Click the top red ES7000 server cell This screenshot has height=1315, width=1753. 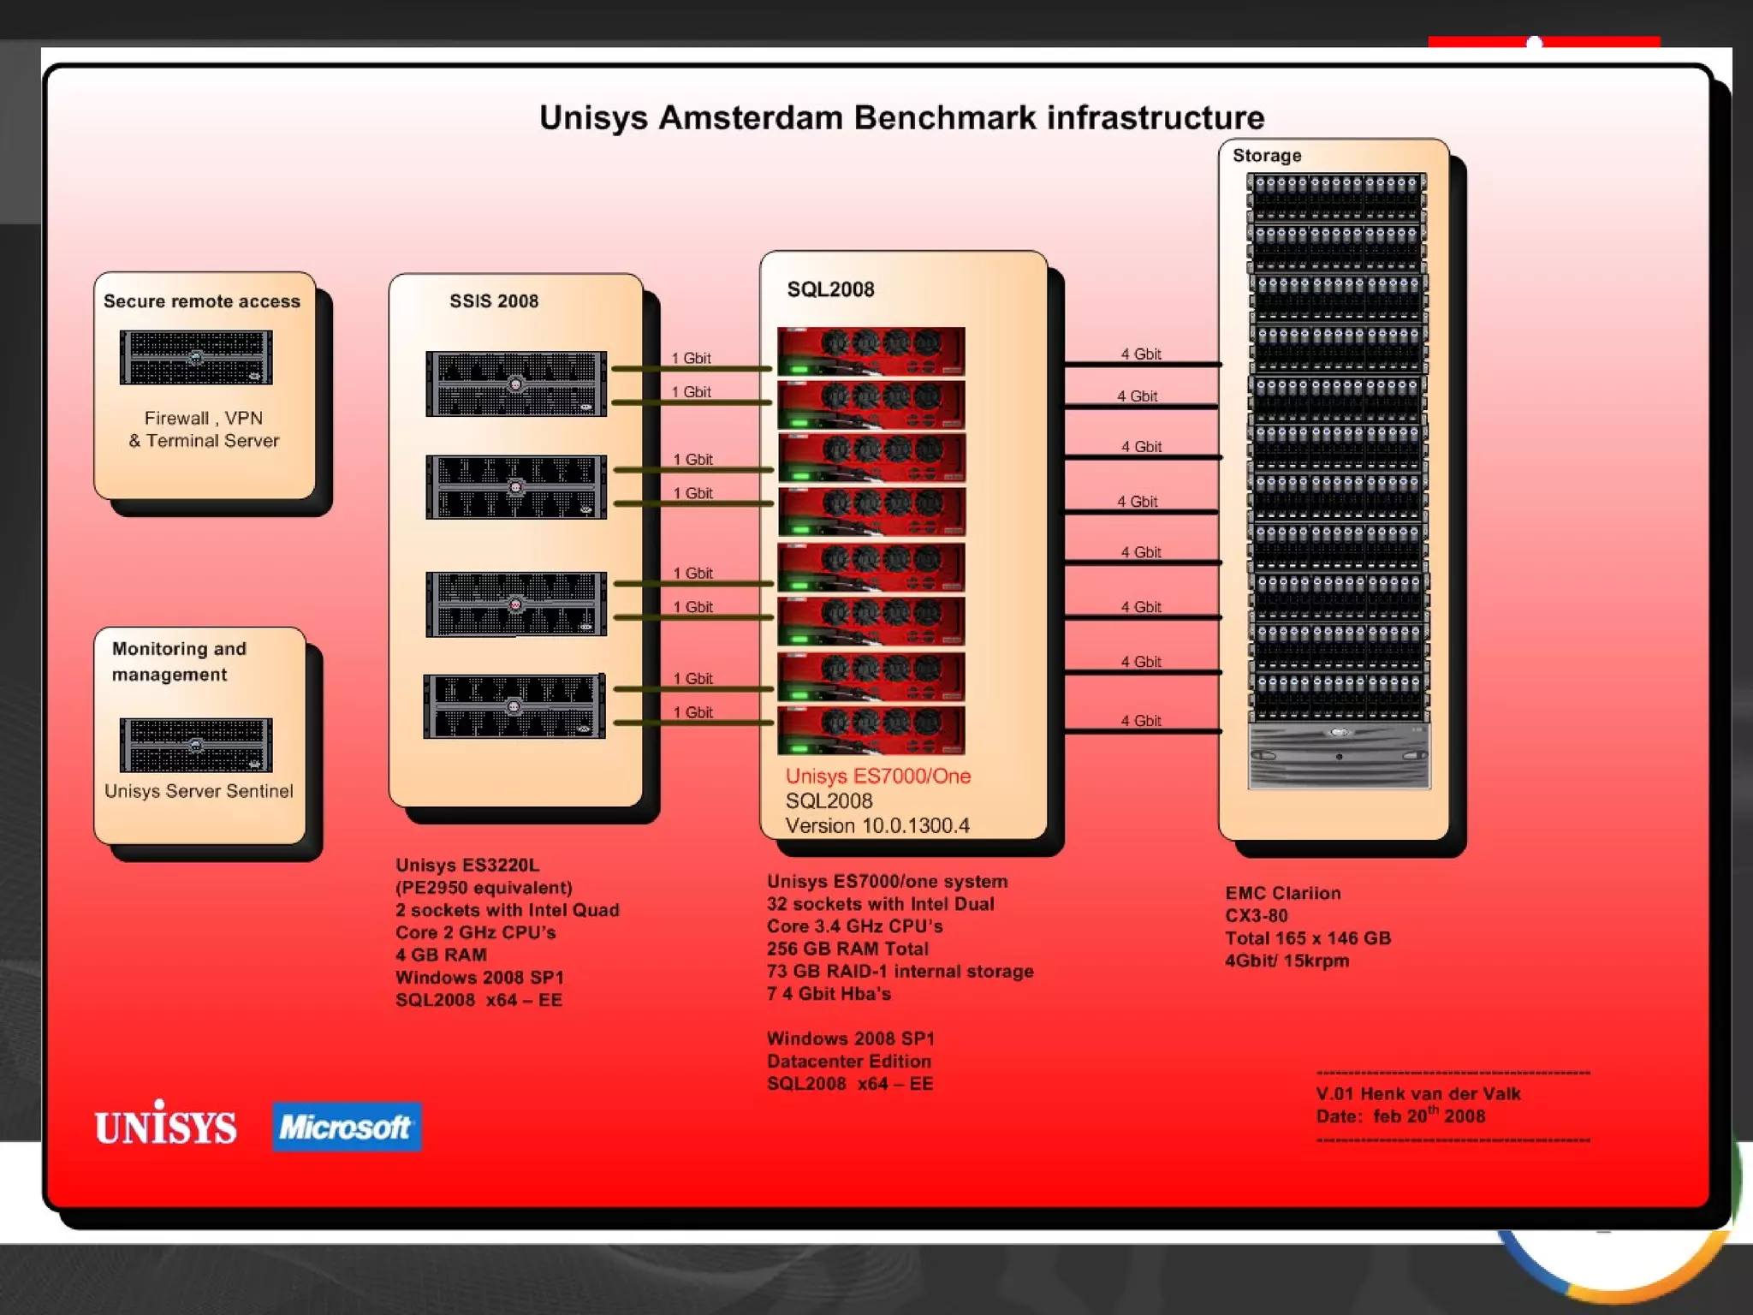871,351
